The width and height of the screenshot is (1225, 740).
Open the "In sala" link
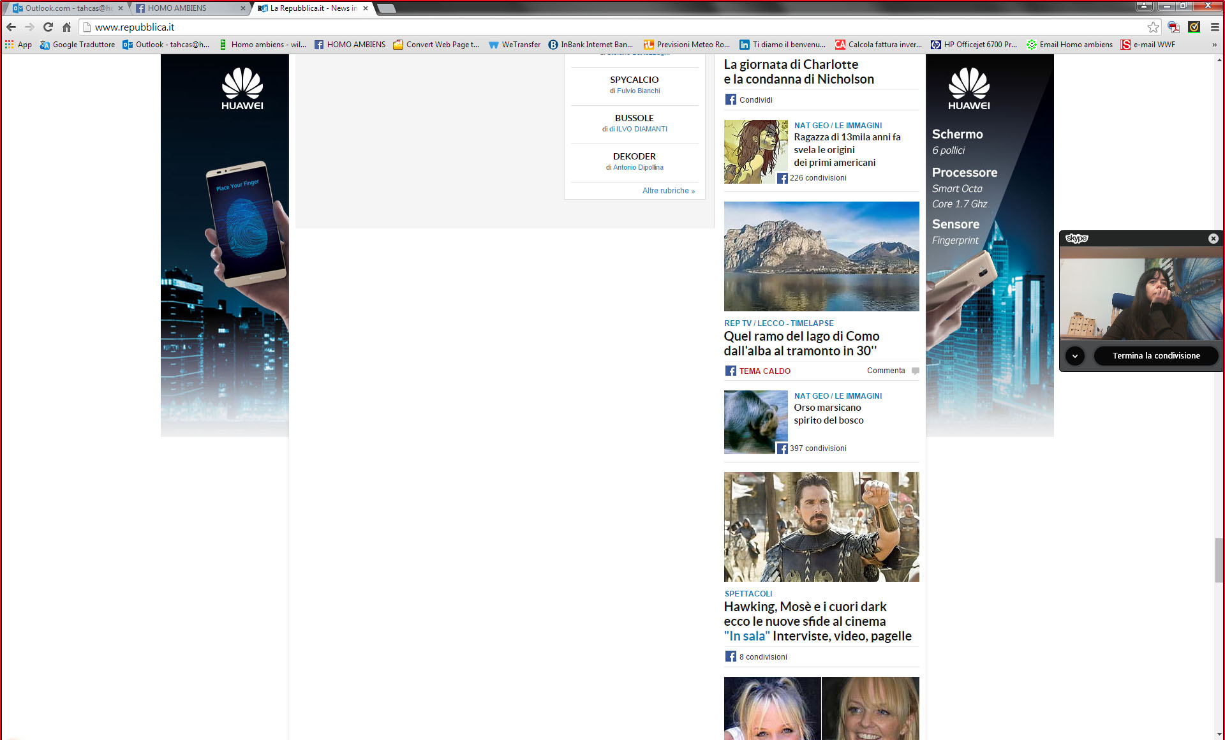pos(746,636)
